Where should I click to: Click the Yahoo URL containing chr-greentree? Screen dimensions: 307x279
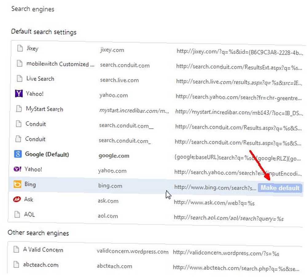pos(239,97)
